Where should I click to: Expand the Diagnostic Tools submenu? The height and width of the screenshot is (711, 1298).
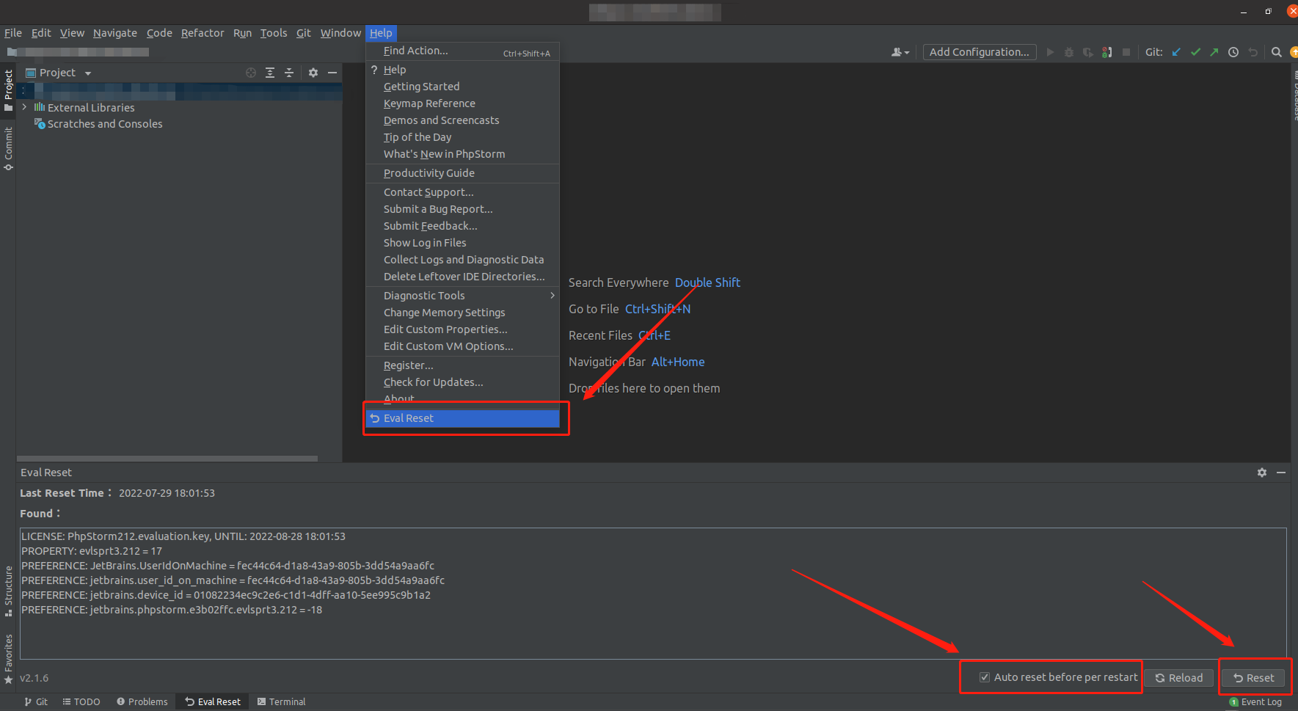click(x=462, y=296)
